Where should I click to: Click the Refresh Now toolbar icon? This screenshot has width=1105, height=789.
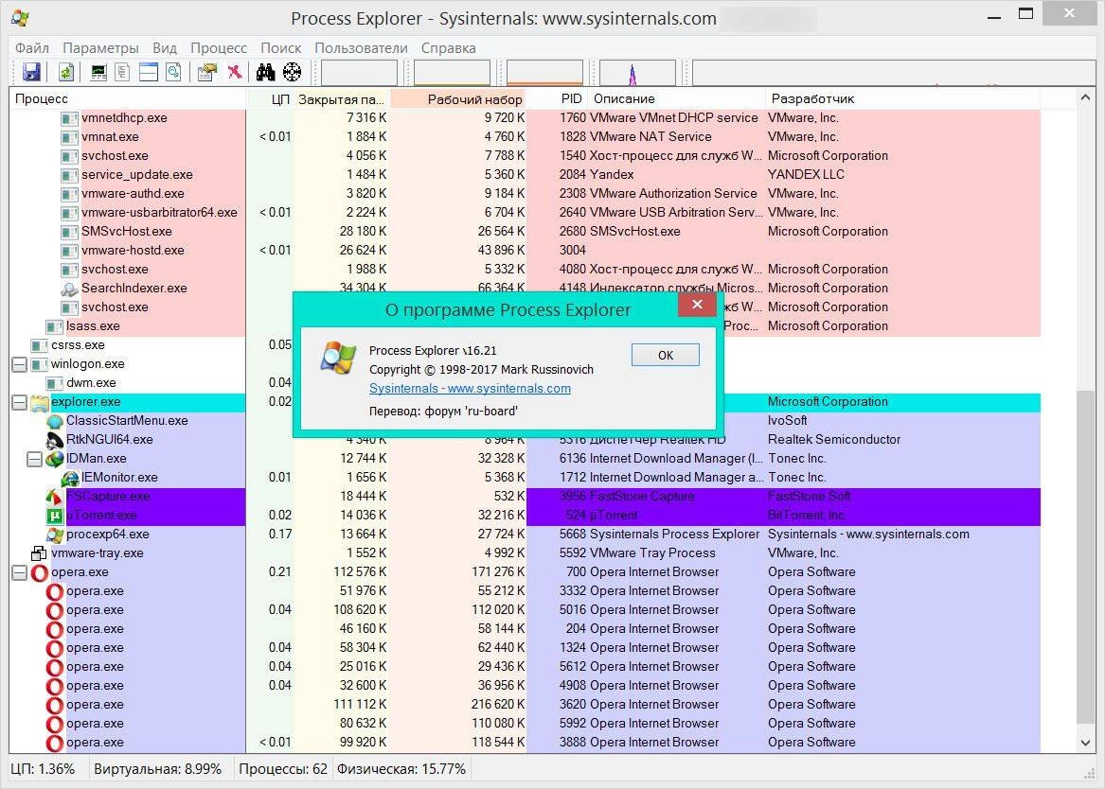[65, 72]
